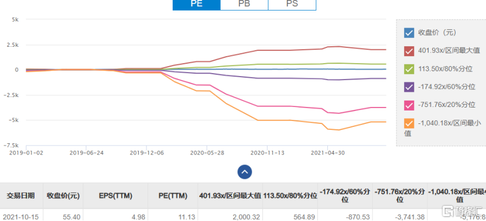Click the 2.5k y-axis label

click(12, 45)
